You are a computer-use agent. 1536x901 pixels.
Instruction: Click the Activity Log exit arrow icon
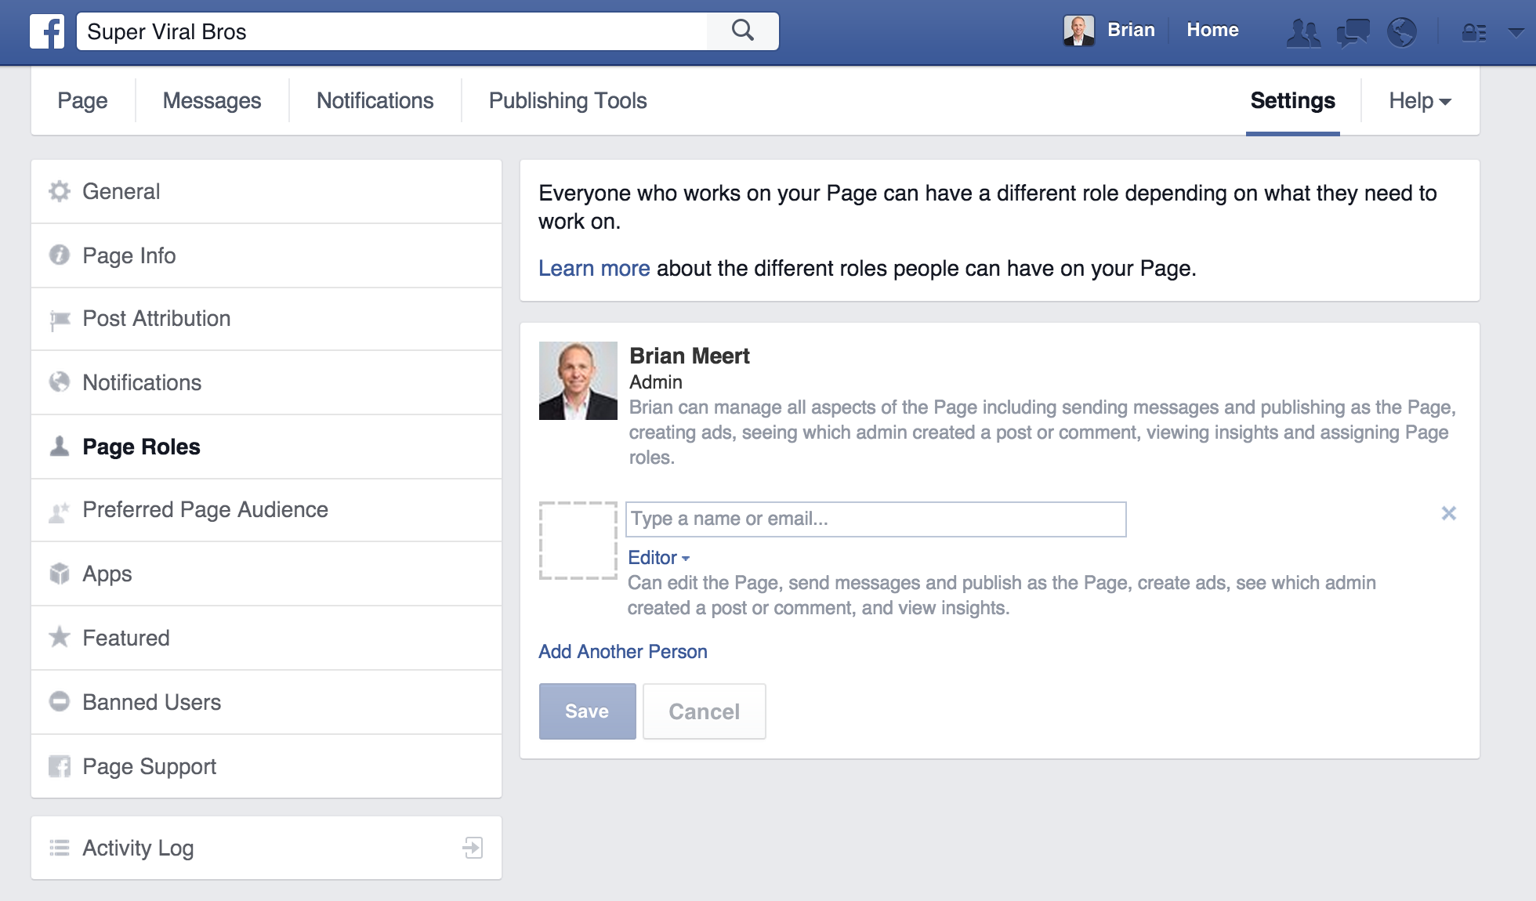pyautogui.click(x=473, y=848)
